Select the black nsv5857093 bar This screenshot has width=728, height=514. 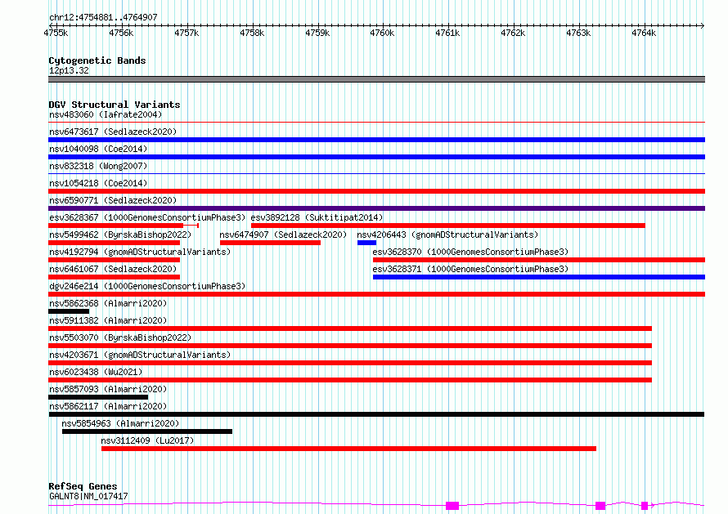click(x=98, y=397)
